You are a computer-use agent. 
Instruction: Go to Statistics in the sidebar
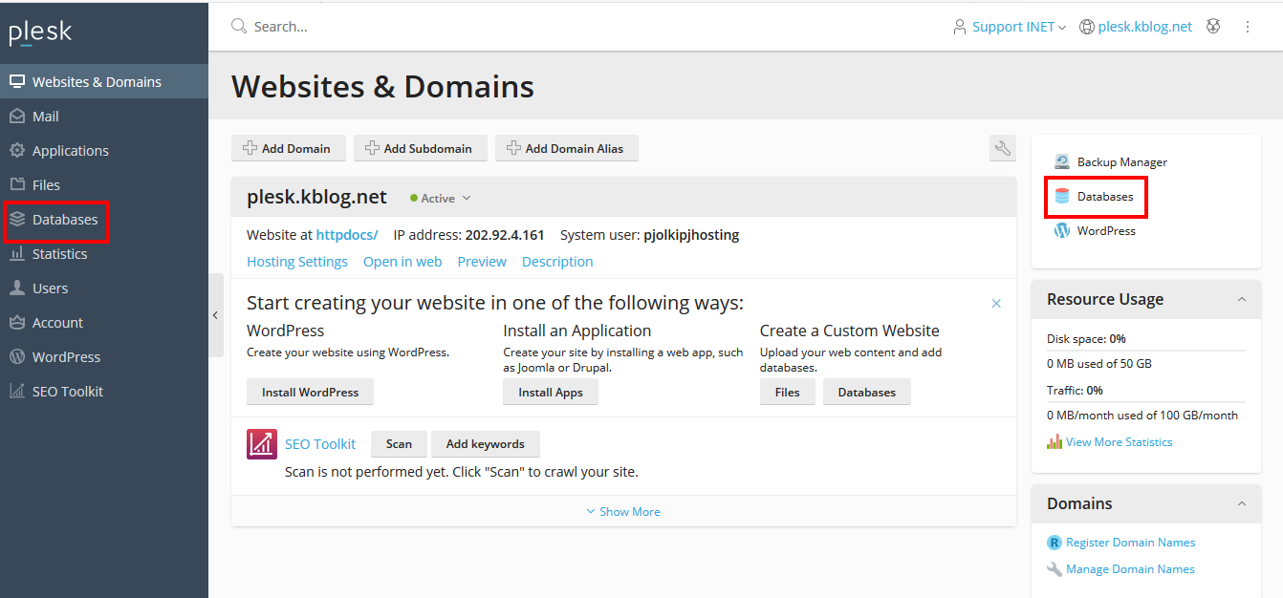point(59,254)
